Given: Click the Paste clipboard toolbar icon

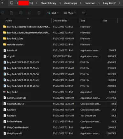Looking at the screenshot, I should 12,13.
